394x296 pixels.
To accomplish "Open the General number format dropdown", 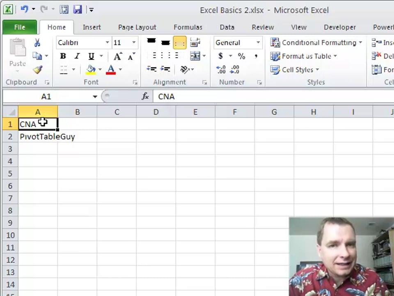I will pyautogui.click(x=258, y=42).
